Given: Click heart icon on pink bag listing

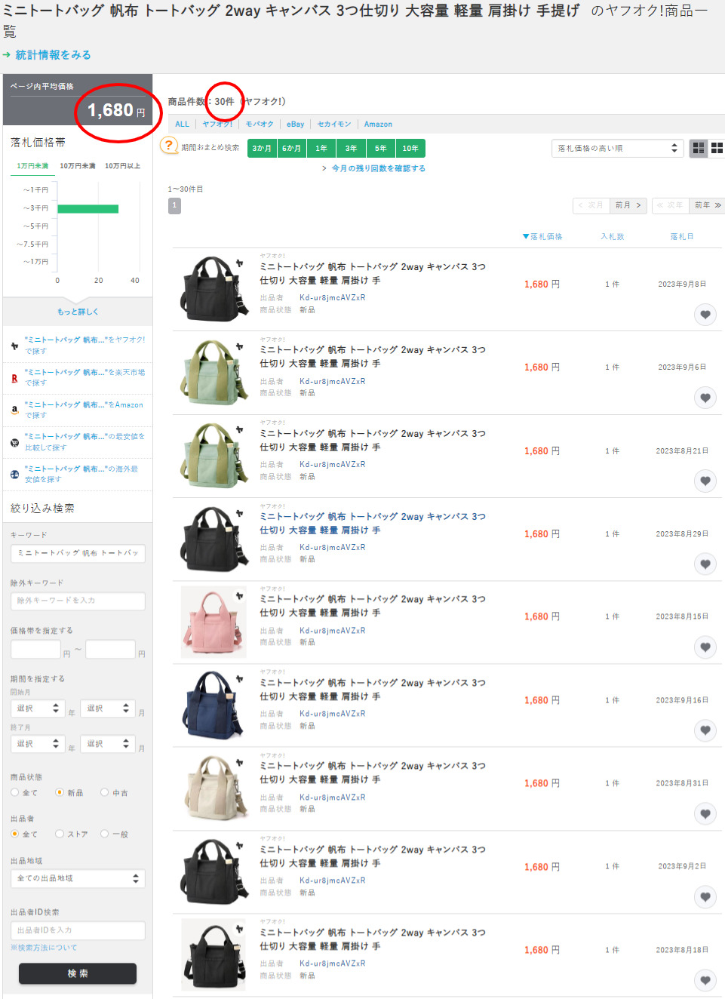Looking at the screenshot, I should [705, 647].
